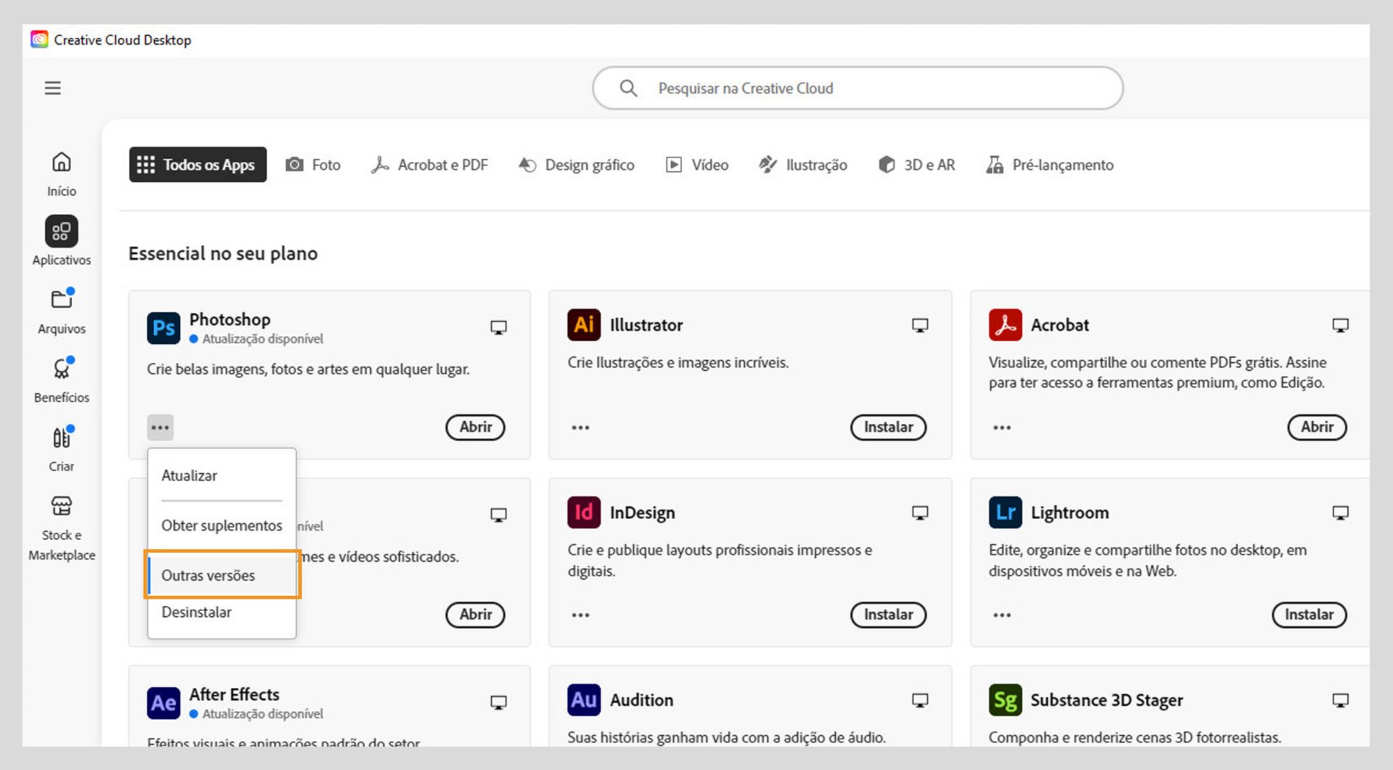
Task: Click the Lightroom app icon
Action: click(1005, 512)
